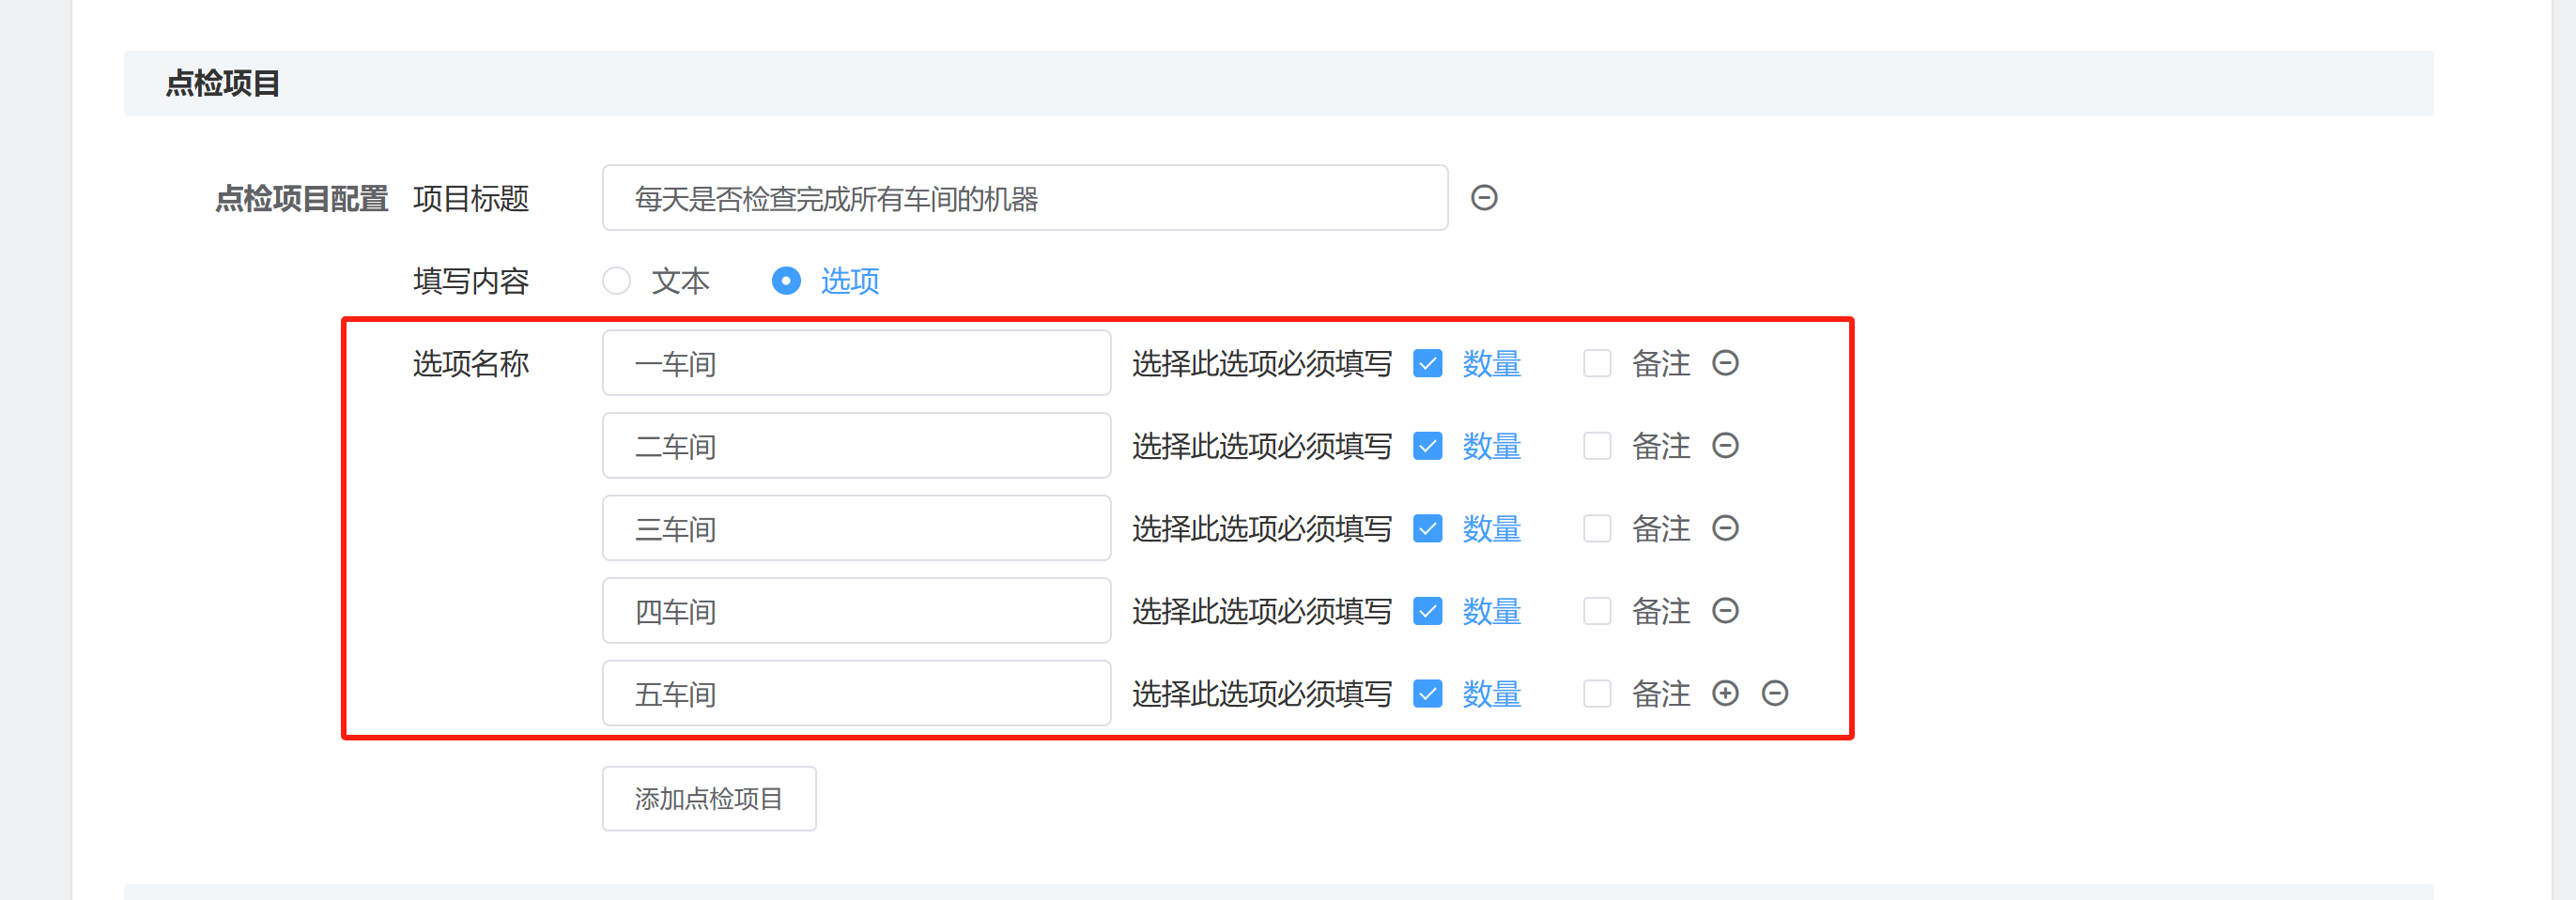The image size is (2576, 900).
Task: Delete the 五车间 option row
Action: click(1775, 694)
